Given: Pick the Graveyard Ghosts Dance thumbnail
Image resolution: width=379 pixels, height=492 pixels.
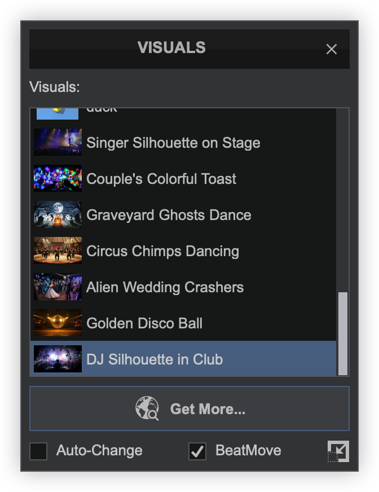Looking at the screenshot, I should point(58,214).
